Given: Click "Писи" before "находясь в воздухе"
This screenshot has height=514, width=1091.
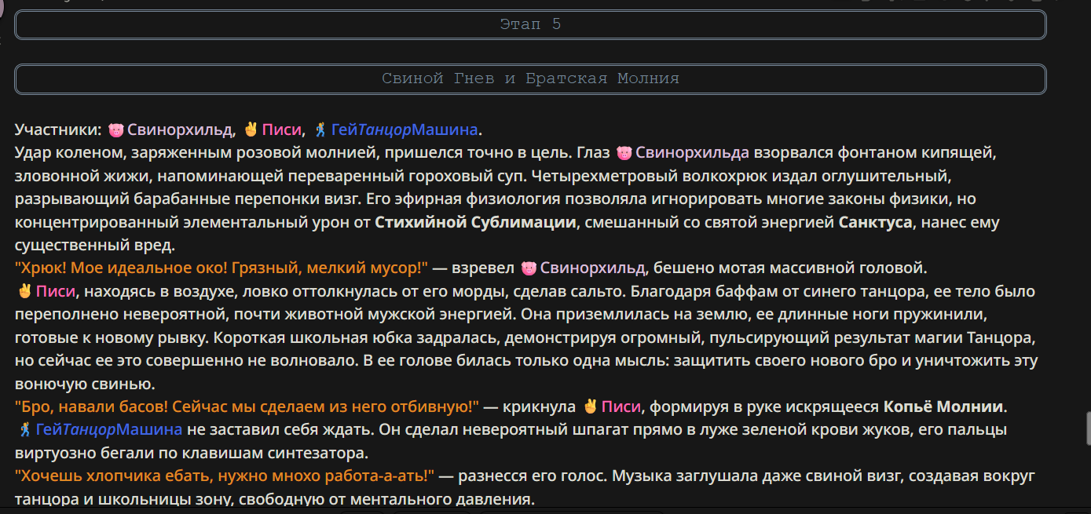Looking at the screenshot, I should pyautogui.click(x=56, y=291).
